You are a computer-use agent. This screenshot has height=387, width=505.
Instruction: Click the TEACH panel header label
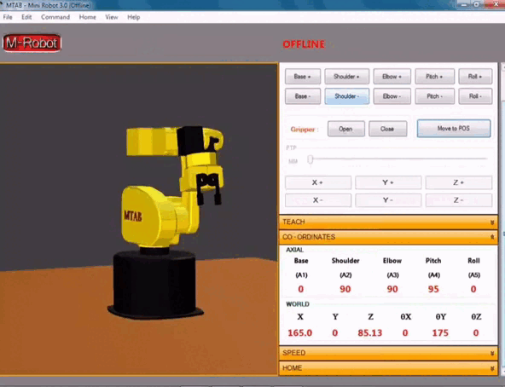pos(293,222)
